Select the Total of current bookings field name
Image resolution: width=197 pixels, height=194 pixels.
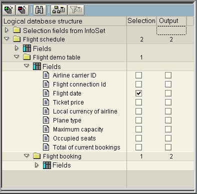(x=86, y=147)
